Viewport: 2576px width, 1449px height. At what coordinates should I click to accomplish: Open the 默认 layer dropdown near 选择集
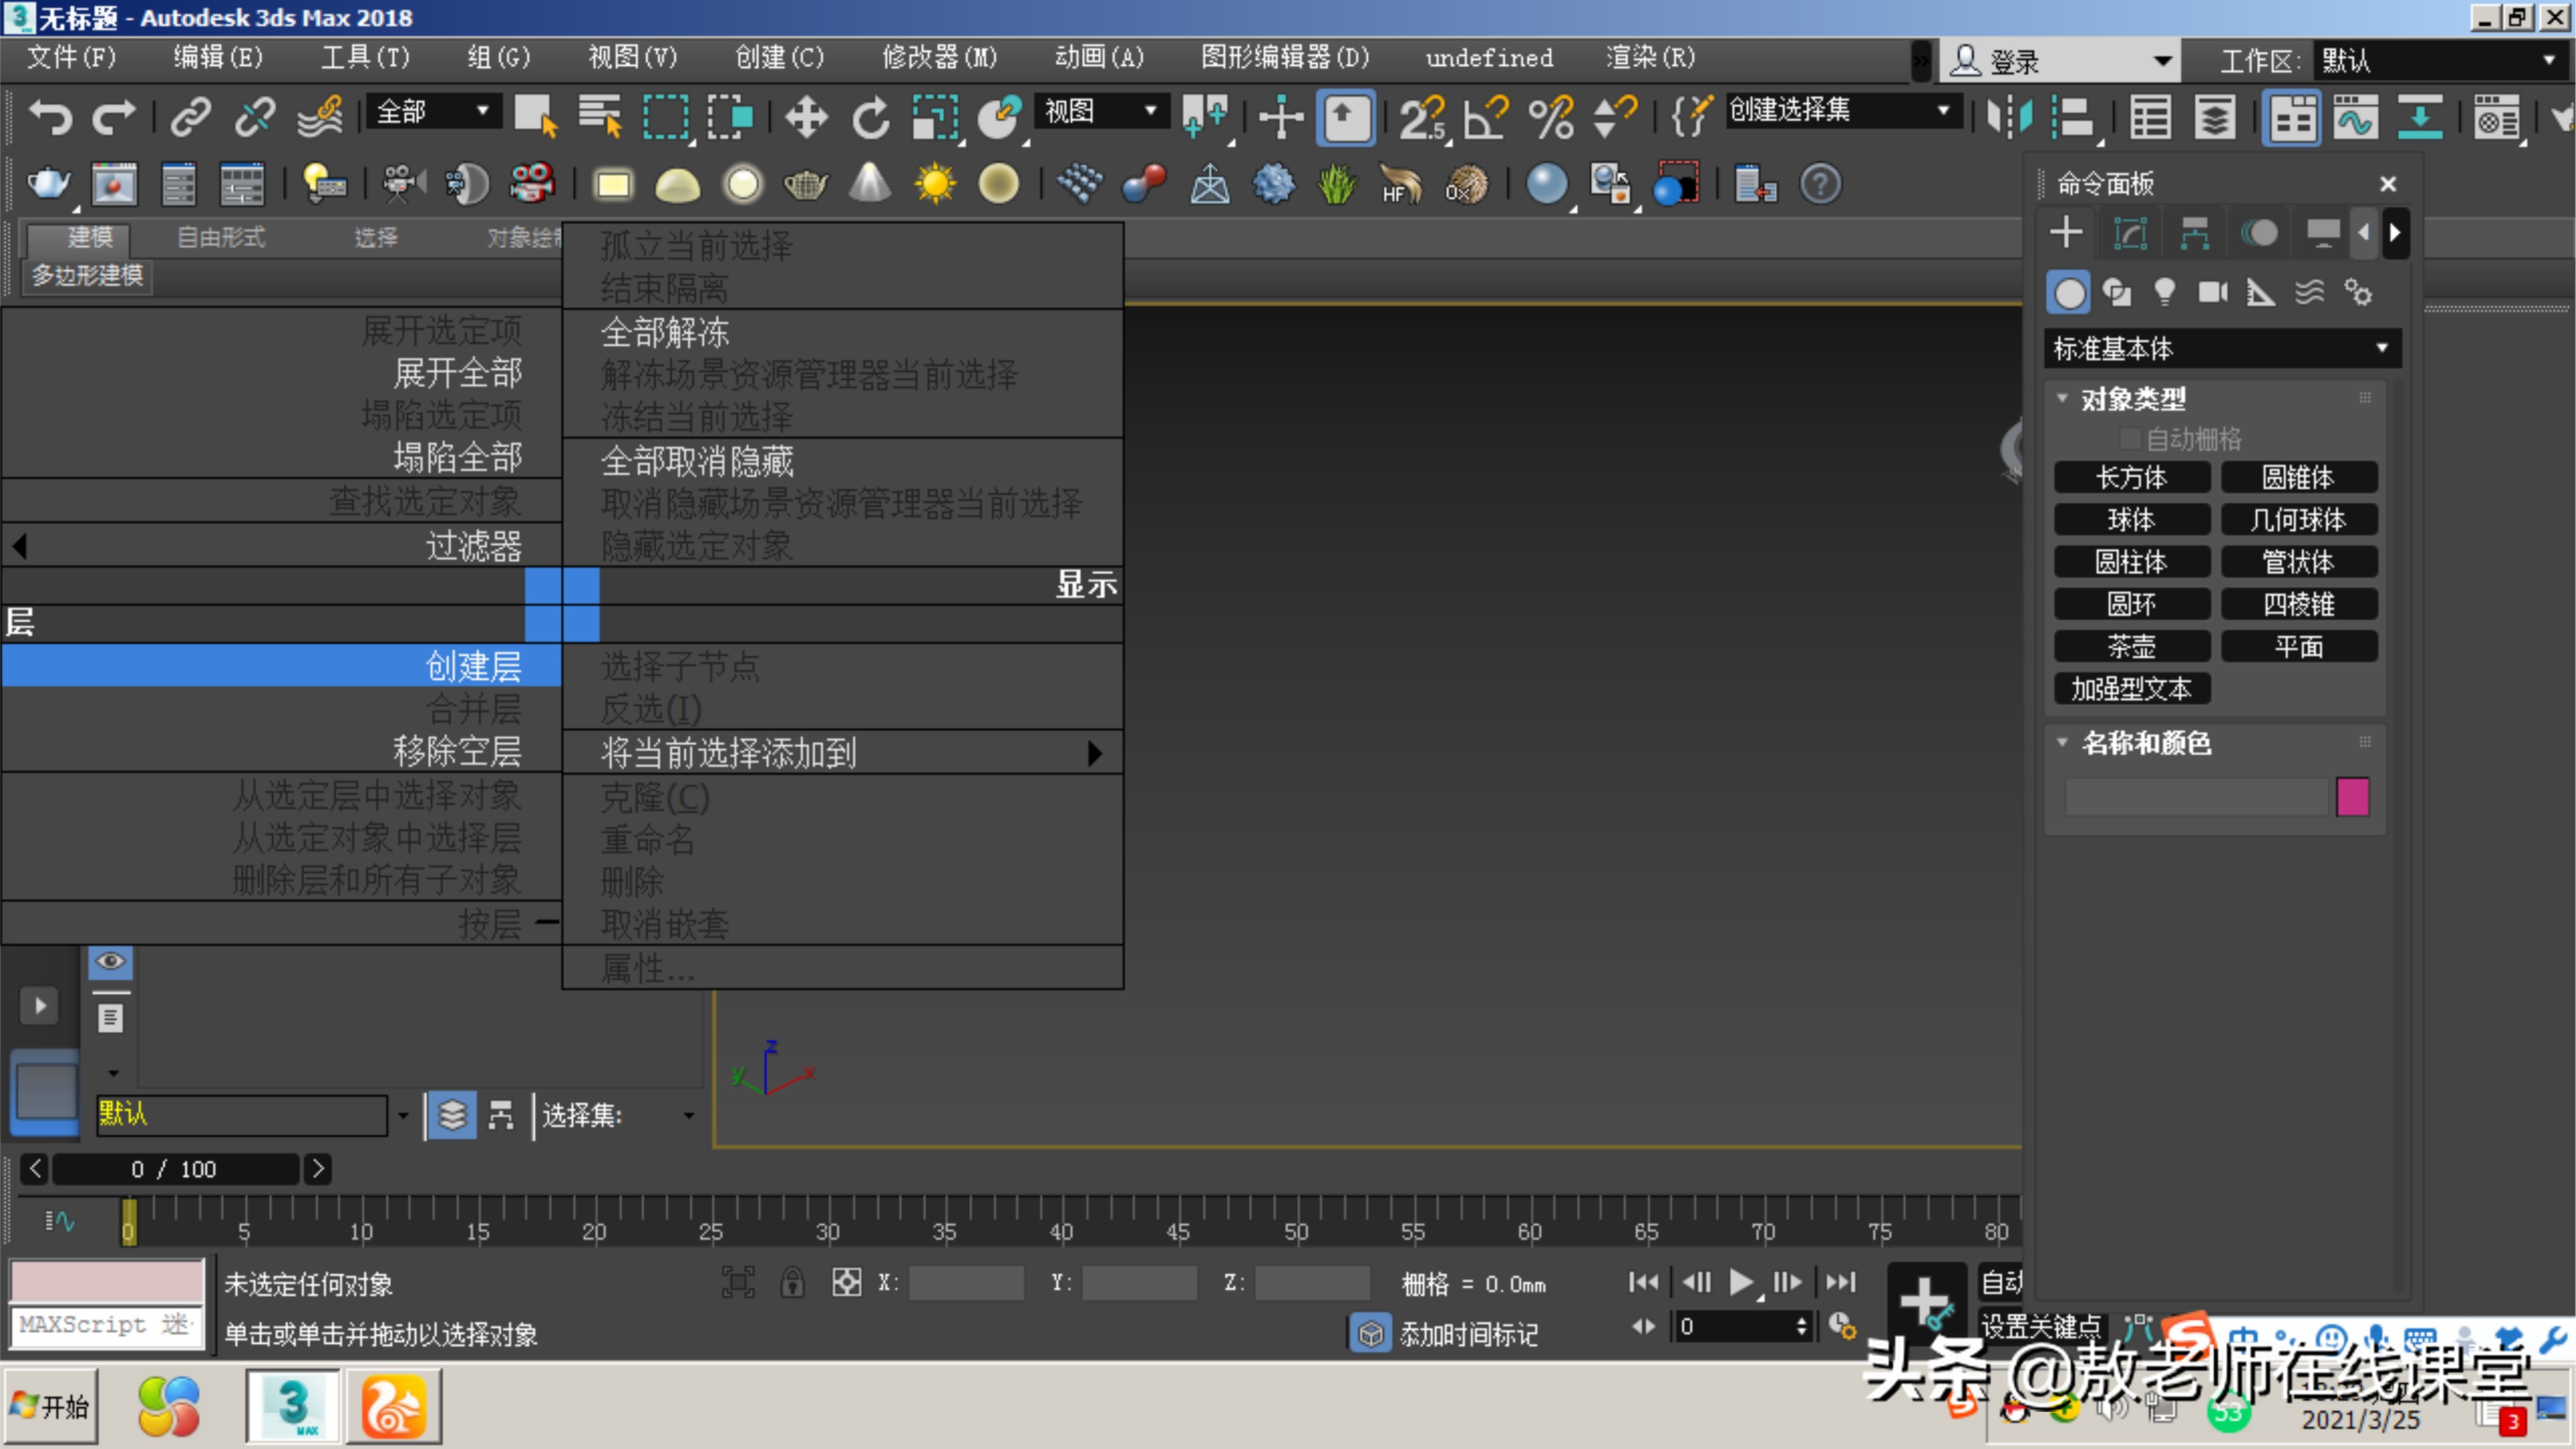[403, 1115]
